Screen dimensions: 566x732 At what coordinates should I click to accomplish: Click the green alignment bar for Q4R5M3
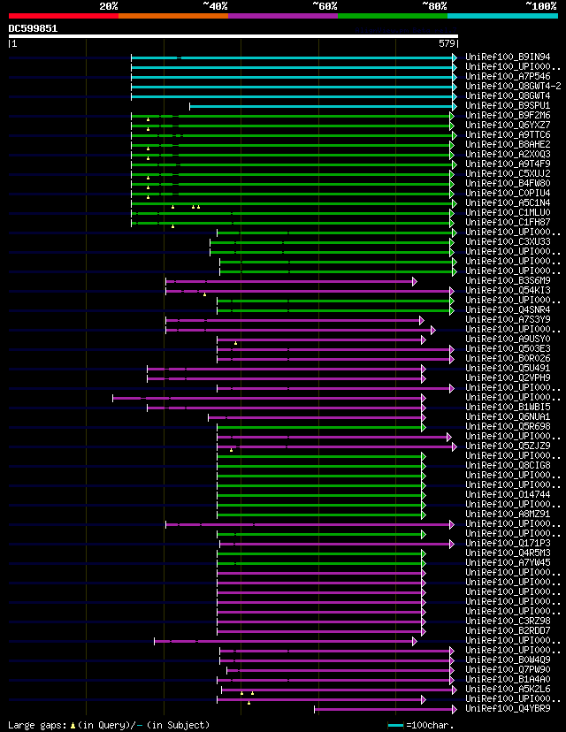[319, 553]
